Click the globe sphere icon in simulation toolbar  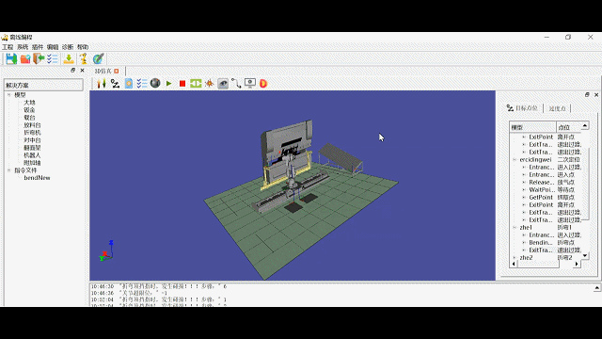(155, 83)
